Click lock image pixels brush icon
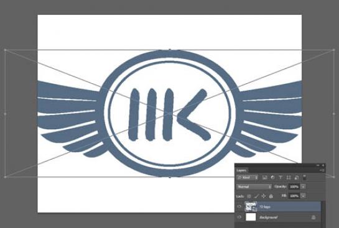This screenshot has width=339, height=228. click(256, 196)
